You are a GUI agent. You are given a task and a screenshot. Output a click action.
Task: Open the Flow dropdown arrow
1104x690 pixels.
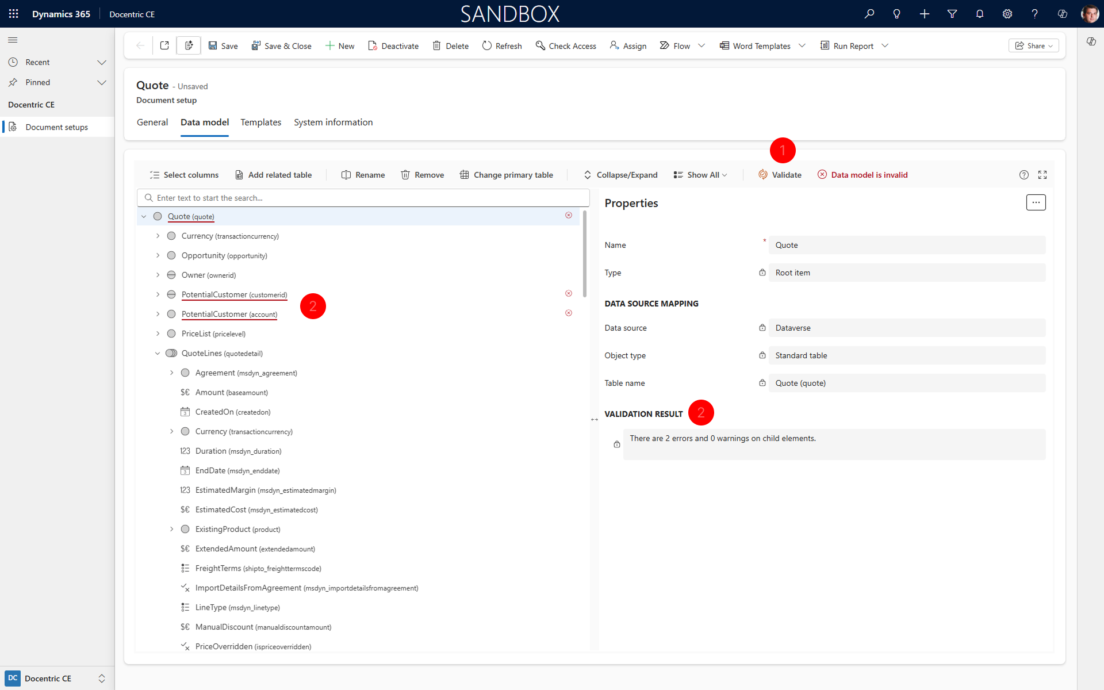point(701,45)
